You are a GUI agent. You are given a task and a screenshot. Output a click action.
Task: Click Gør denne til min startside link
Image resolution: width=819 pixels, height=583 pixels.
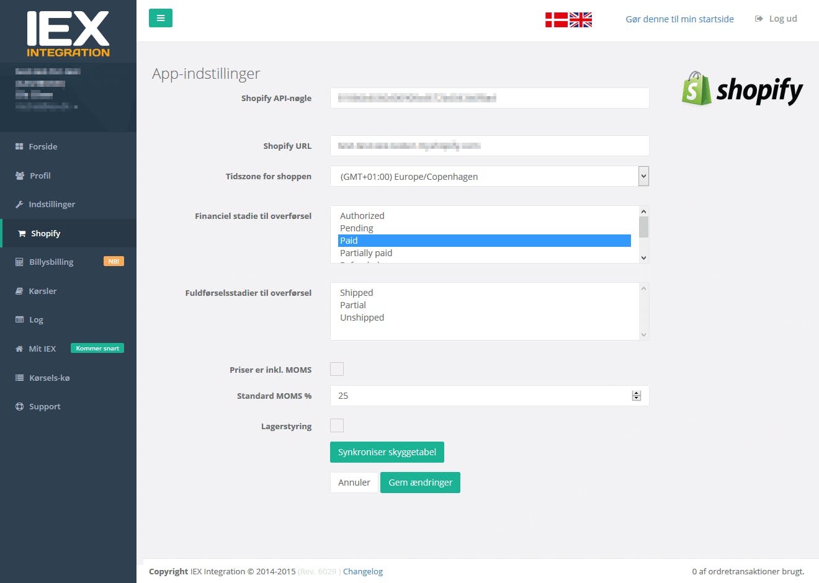679,19
